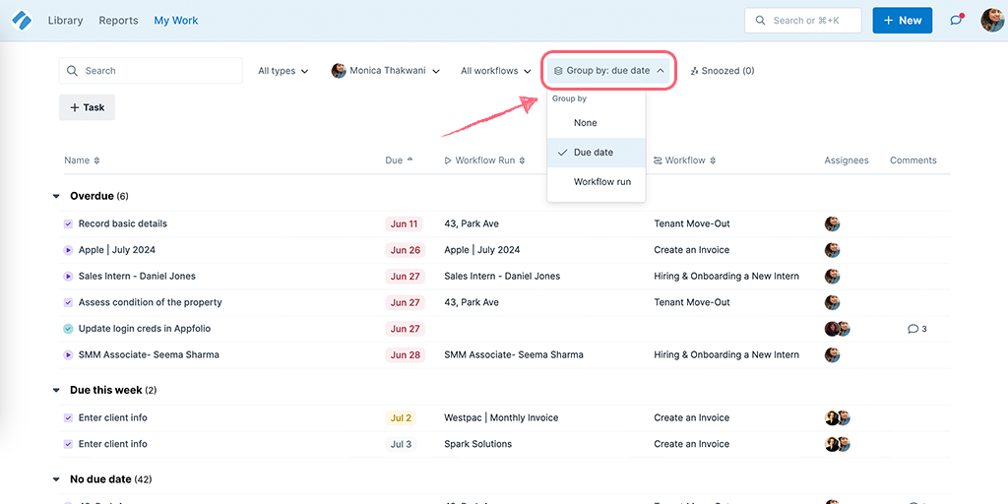Image resolution: width=1008 pixels, height=504 pixels.
Task: Click the Jul 3 due date badge
Action: (x=401, y=444)
